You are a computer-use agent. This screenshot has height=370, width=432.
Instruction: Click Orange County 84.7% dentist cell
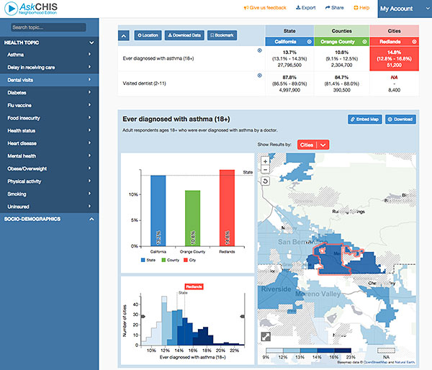[341, 84]
